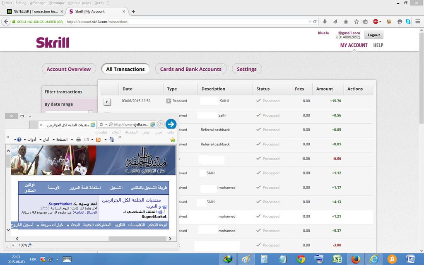424x265 pixels.
Task: Click MY ACCOUNT link on Skrill
Action: [x=354, y=45]
